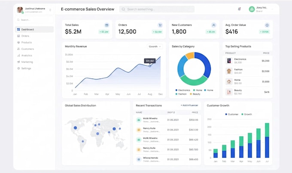This screenshot has height=173, width=292.
Task: Expand the Justinuc user profile switcher
Action: click(x=50, y=10)
